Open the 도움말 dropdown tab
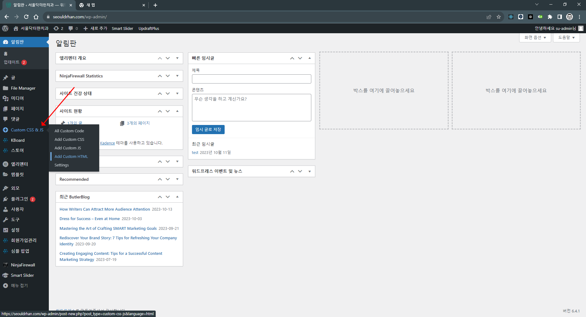Viewport: 586px width, 317px height. (566, 37)
